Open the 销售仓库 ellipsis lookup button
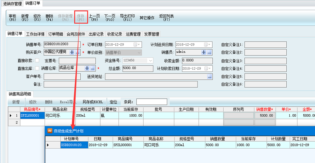This screenshot has width=315, height=163. click(x=93, y=68)
